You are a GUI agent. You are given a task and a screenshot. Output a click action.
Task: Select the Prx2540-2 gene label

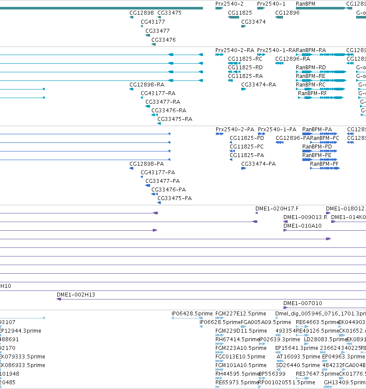tap(229, 4)
